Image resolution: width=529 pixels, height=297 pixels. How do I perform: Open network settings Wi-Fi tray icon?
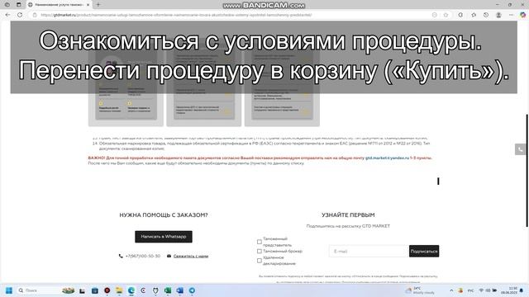(x=481, y=290)
